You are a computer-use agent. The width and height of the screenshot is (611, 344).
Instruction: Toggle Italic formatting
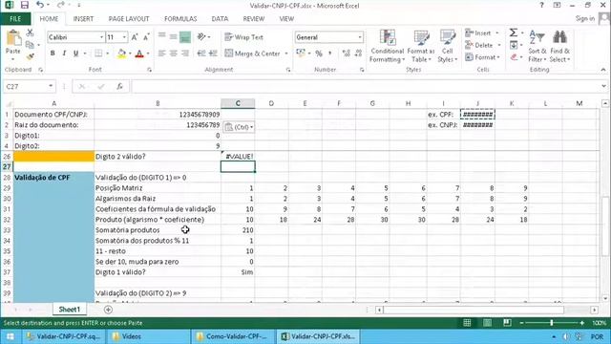tap(64, 54)
